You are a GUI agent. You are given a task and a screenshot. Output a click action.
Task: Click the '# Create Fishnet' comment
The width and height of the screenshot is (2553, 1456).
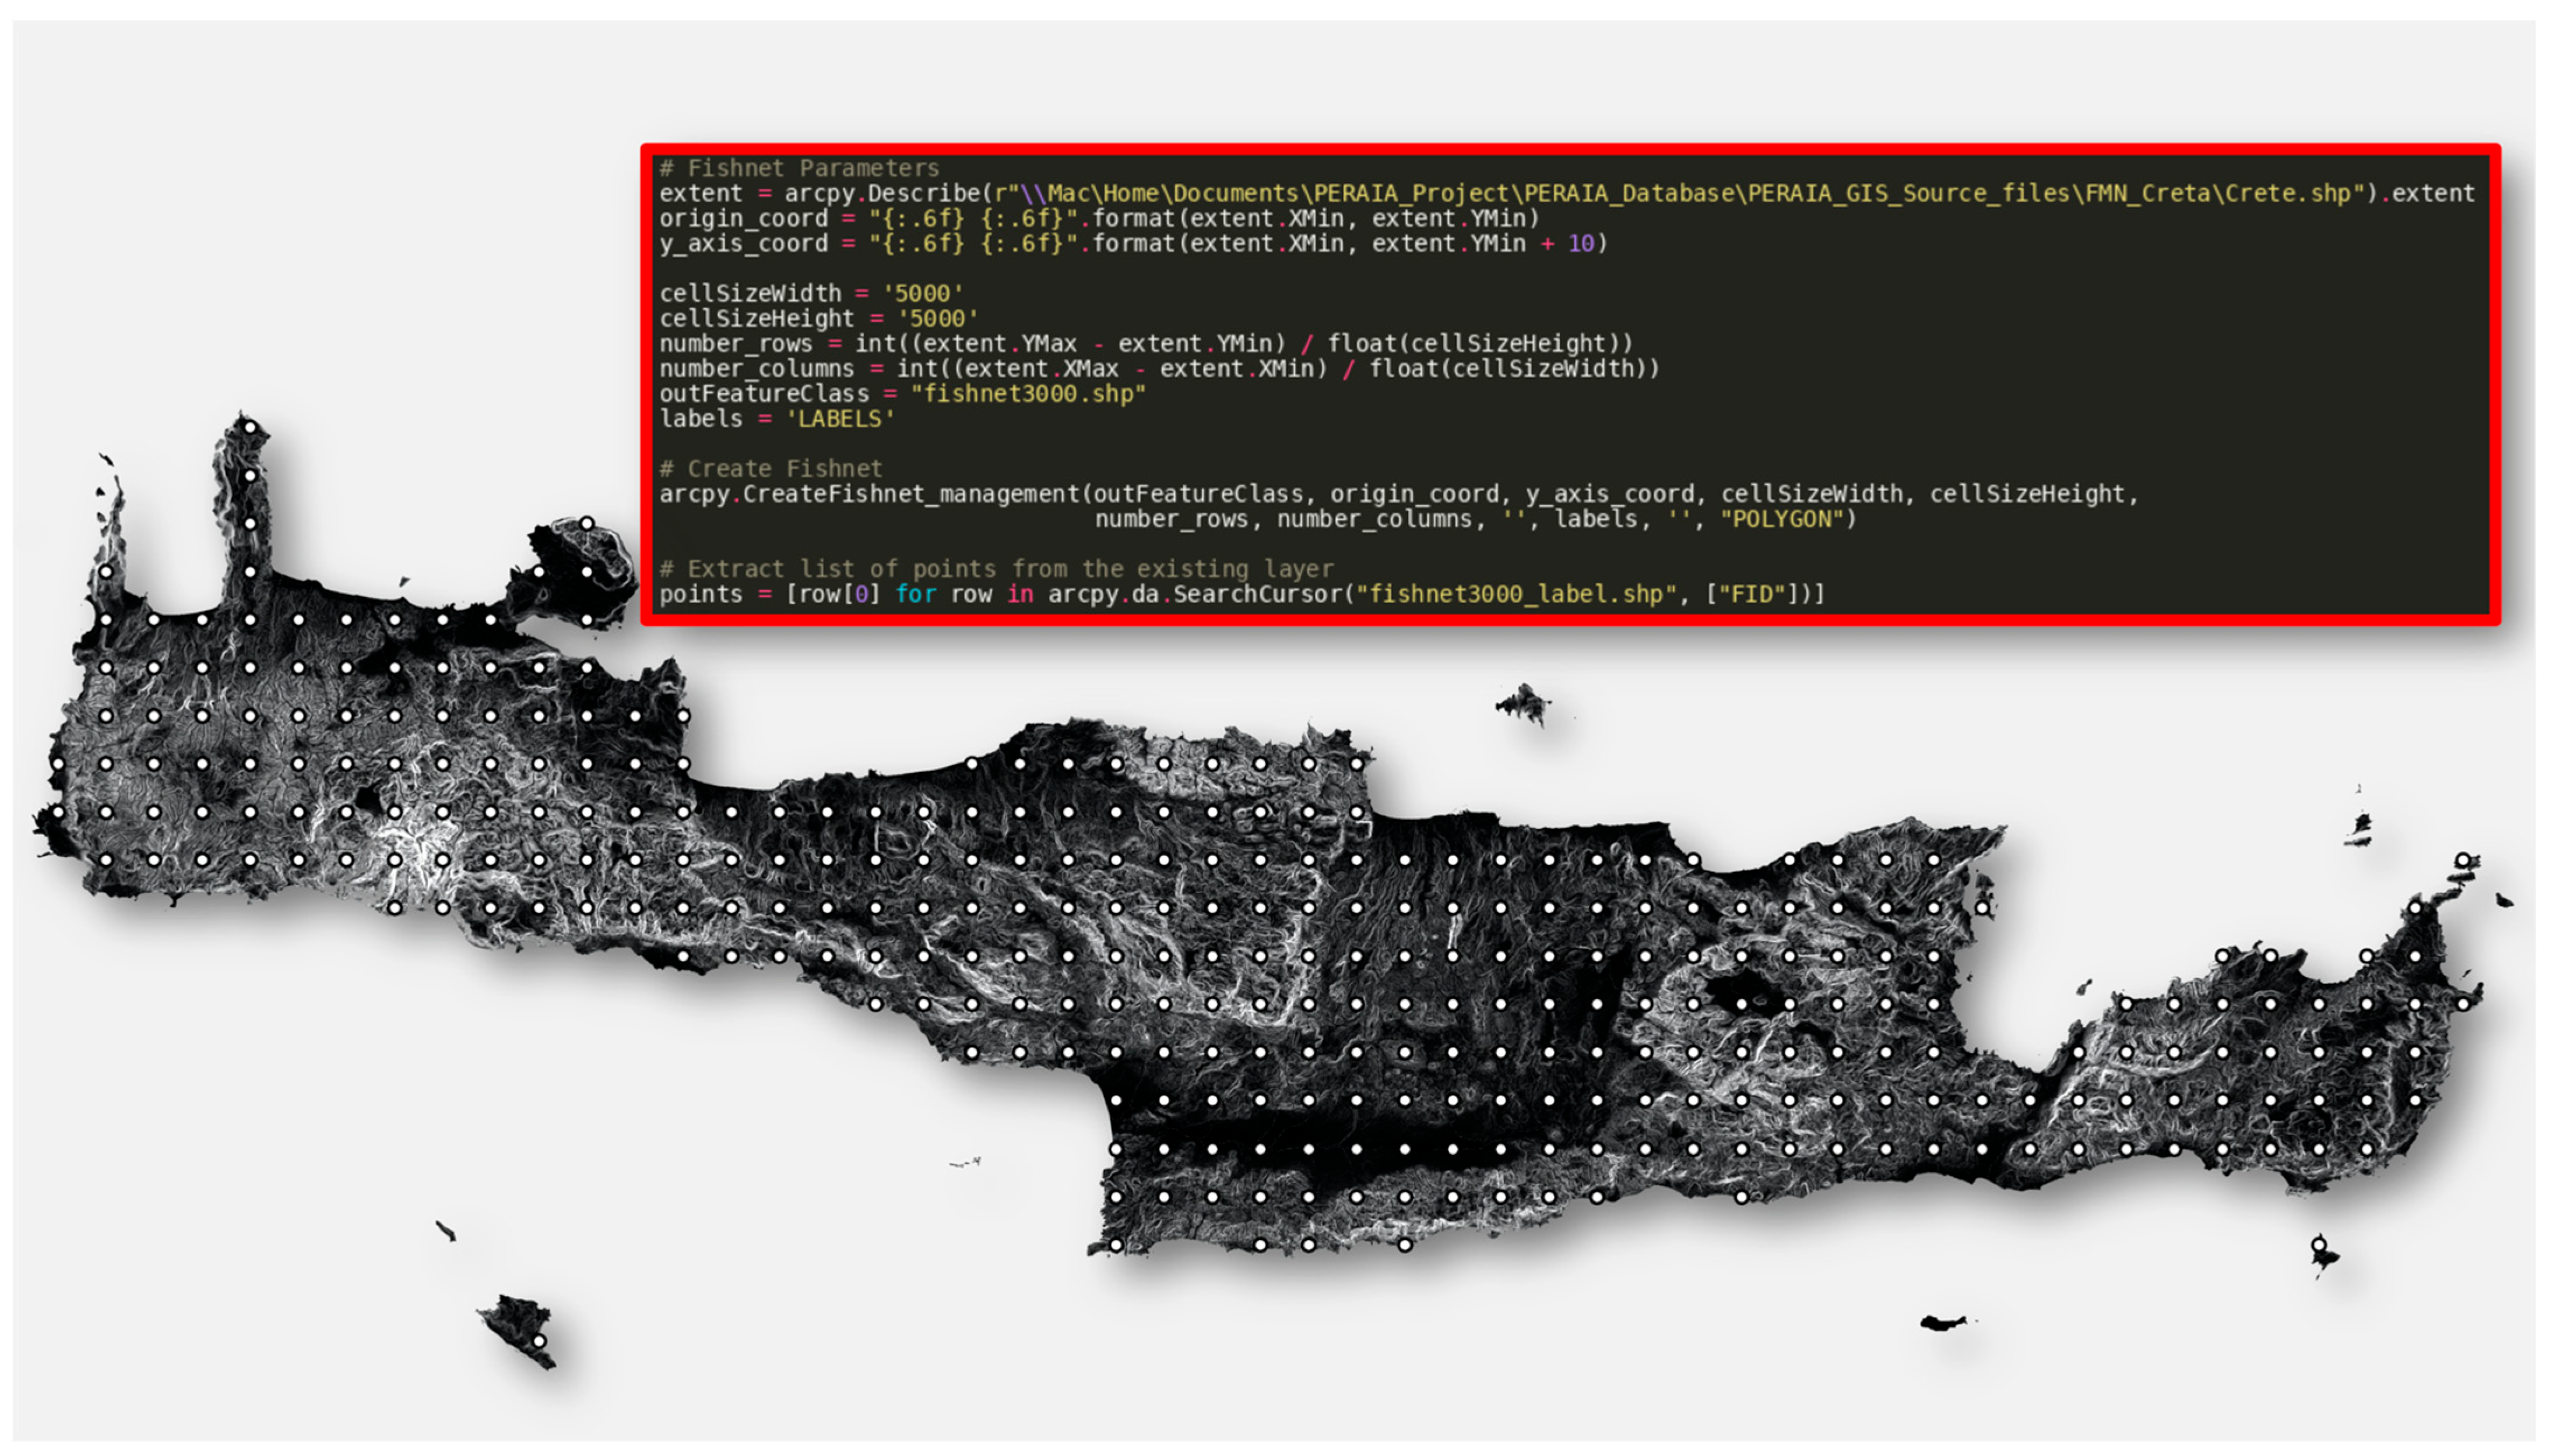click(771, 468)
